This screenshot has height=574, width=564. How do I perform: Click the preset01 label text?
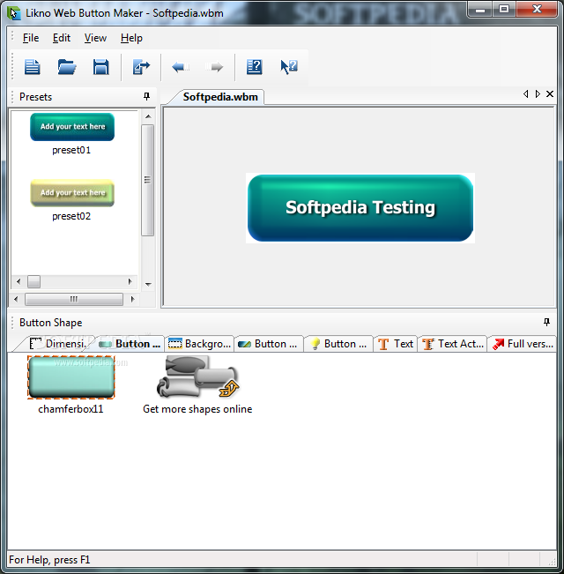pos(71,150)
